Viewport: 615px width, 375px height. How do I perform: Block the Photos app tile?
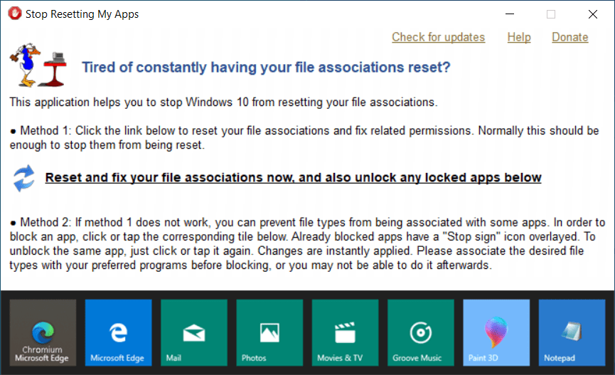pos(270,332)
